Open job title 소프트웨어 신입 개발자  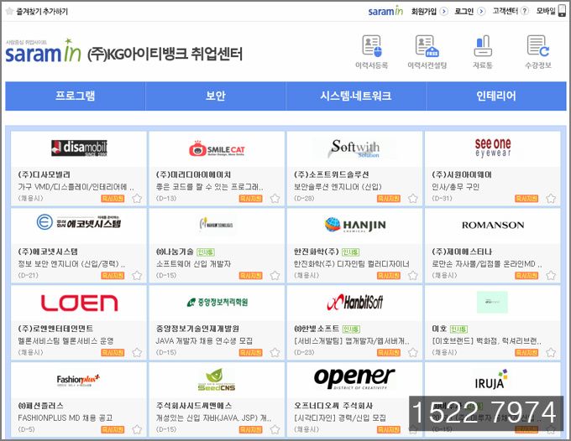193,264
